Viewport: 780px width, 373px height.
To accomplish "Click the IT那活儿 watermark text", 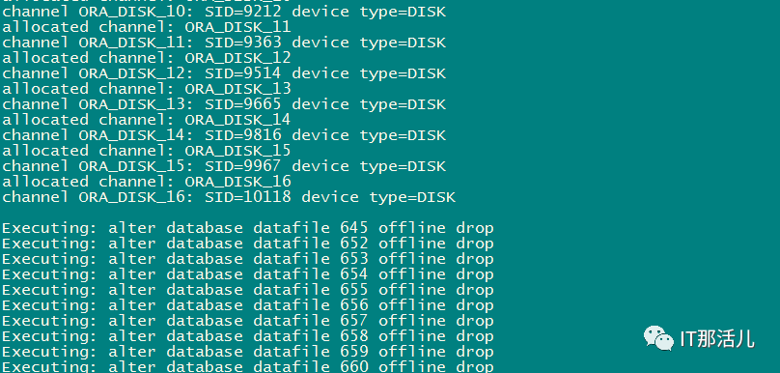I will 717,338.
